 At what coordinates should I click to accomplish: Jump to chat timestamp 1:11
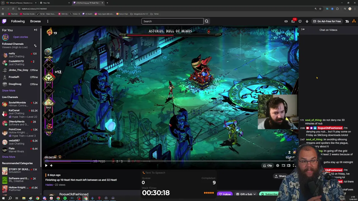point(302,120)
